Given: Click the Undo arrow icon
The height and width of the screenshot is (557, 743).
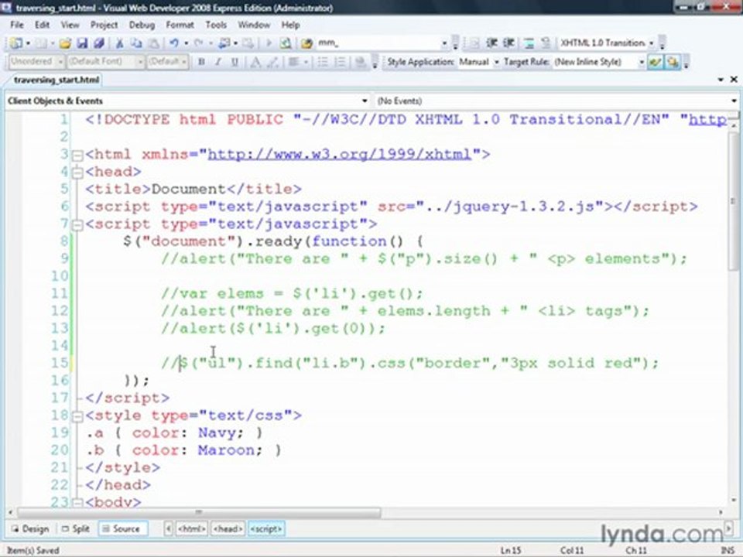Looking at the screenshot, I should [x=174, y=43].
